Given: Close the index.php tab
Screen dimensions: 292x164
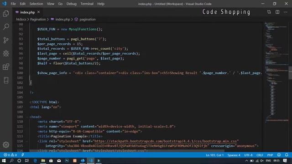Looking at the screenshot, I should point(38,12).
